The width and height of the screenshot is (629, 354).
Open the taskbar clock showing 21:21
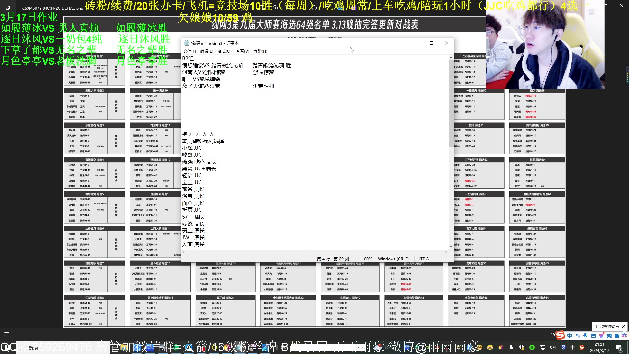(x=600, y=347)
